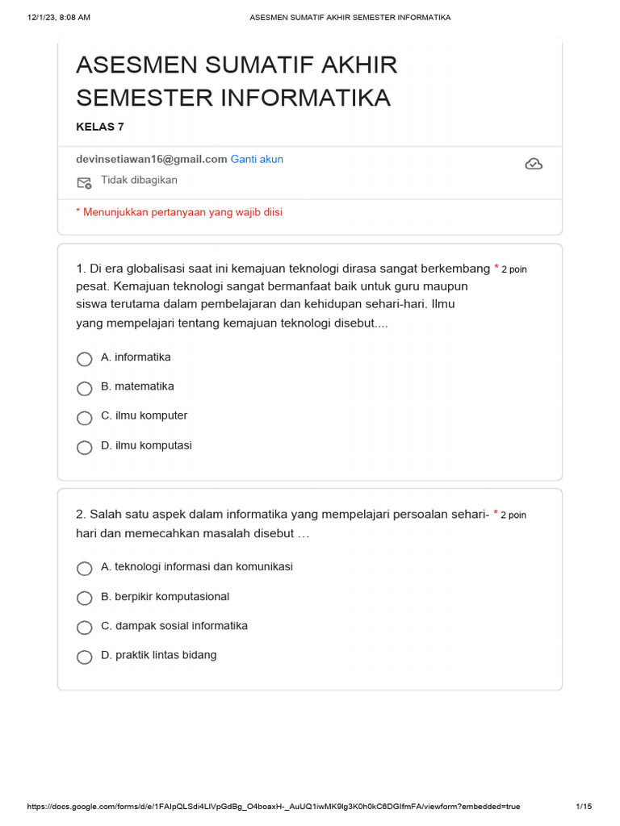Image resolution: width=620 pixels, height=826 pixels.
Task: Click the form title ASESMEN SUMATIF heading
Action: pyautogui.click(x=237, y=81)
